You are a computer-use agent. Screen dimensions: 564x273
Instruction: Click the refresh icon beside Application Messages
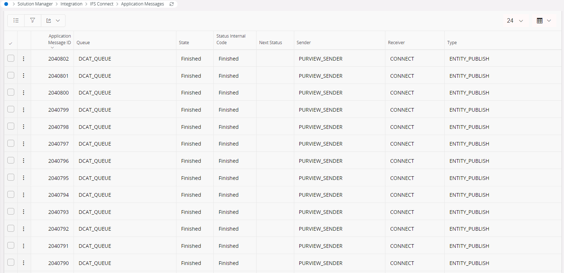click(x=172, y=4)
